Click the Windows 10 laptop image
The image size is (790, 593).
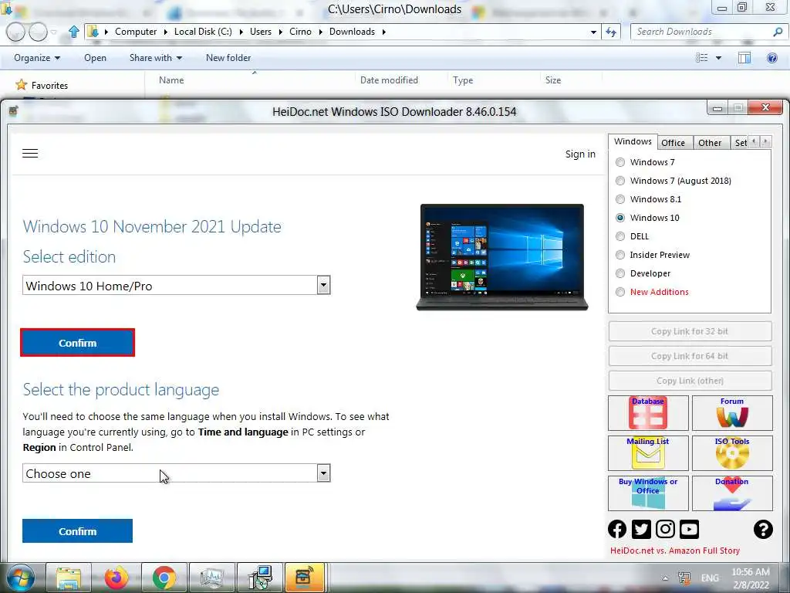click(502, 257)
